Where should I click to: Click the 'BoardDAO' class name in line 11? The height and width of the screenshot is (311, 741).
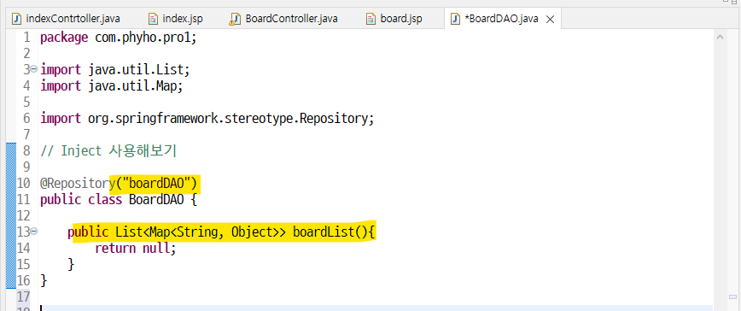click(156, 199)
